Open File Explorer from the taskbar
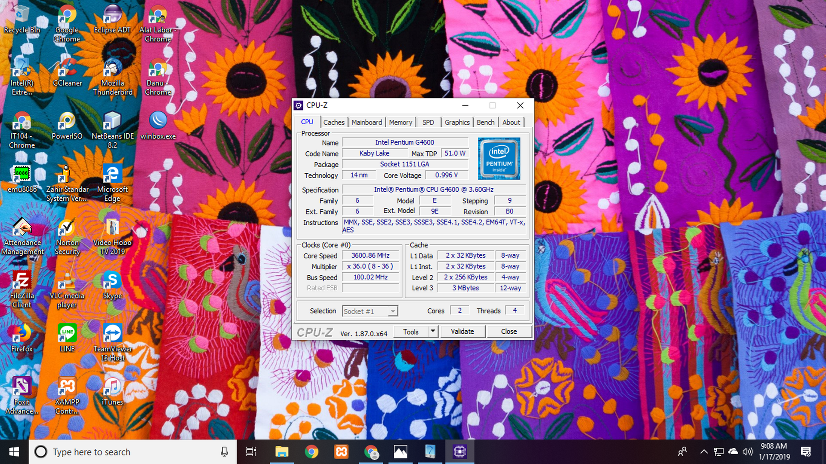 (282, 452)
